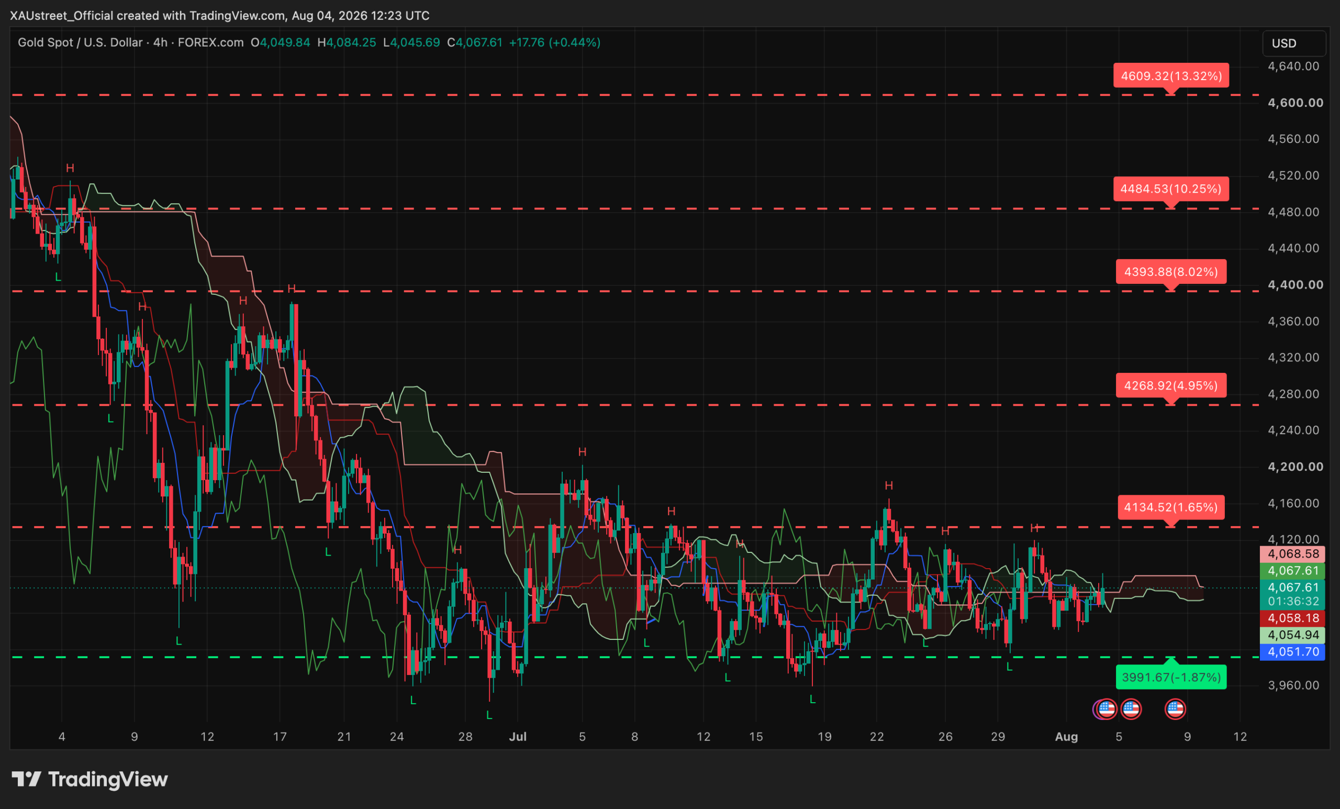Image resolution: width=1340 pixels, height=809 pixels.
Task: Select the 4484.53(10.25%) resistance level label
Action: tap(1171, 189)
